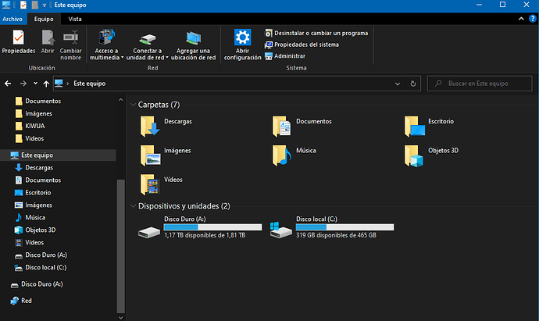The image size is (539, 321).
Task: Open the Archivo menu tab
Action: click(12, 17)
